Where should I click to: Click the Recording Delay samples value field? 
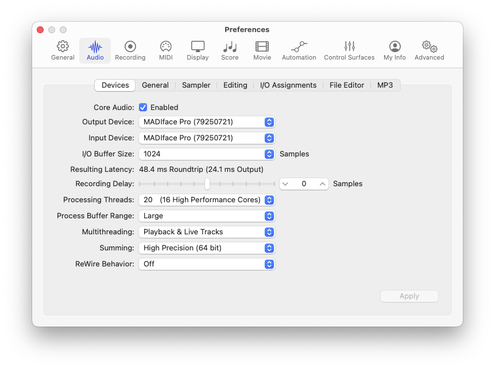click(304, 184)
